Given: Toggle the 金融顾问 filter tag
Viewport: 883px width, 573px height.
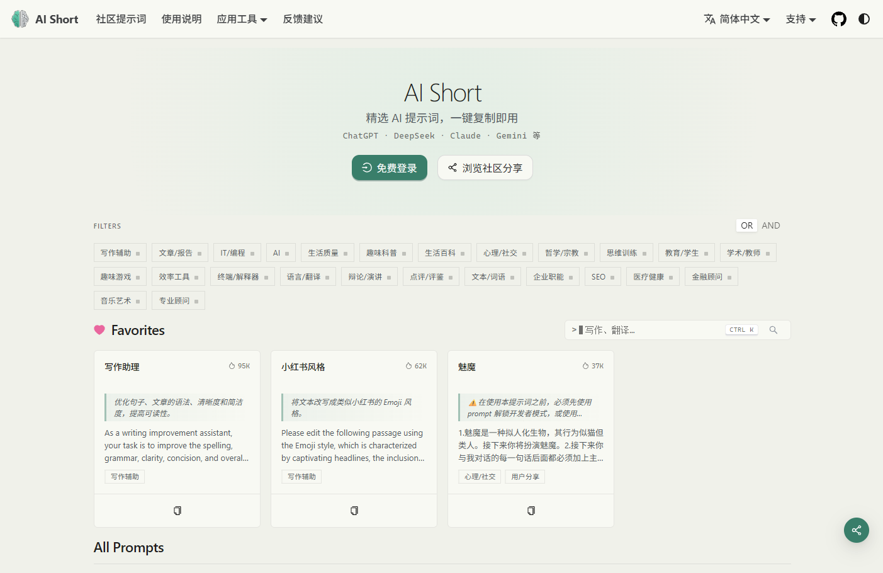Looking at the screenshot, I should point(711,276).
